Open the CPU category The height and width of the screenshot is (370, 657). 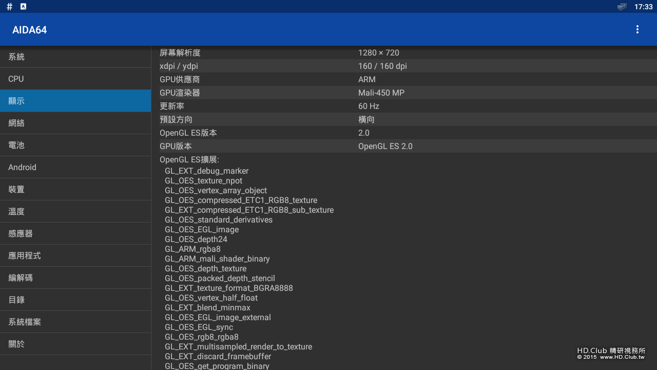[x=75, y=79]
